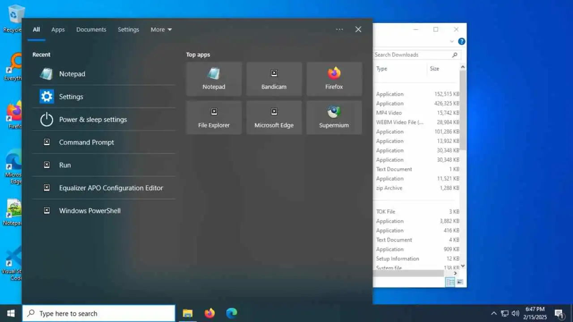Click the 152,515 KB size cell
This screenshot has width=573, height=322.
point(447,94)
